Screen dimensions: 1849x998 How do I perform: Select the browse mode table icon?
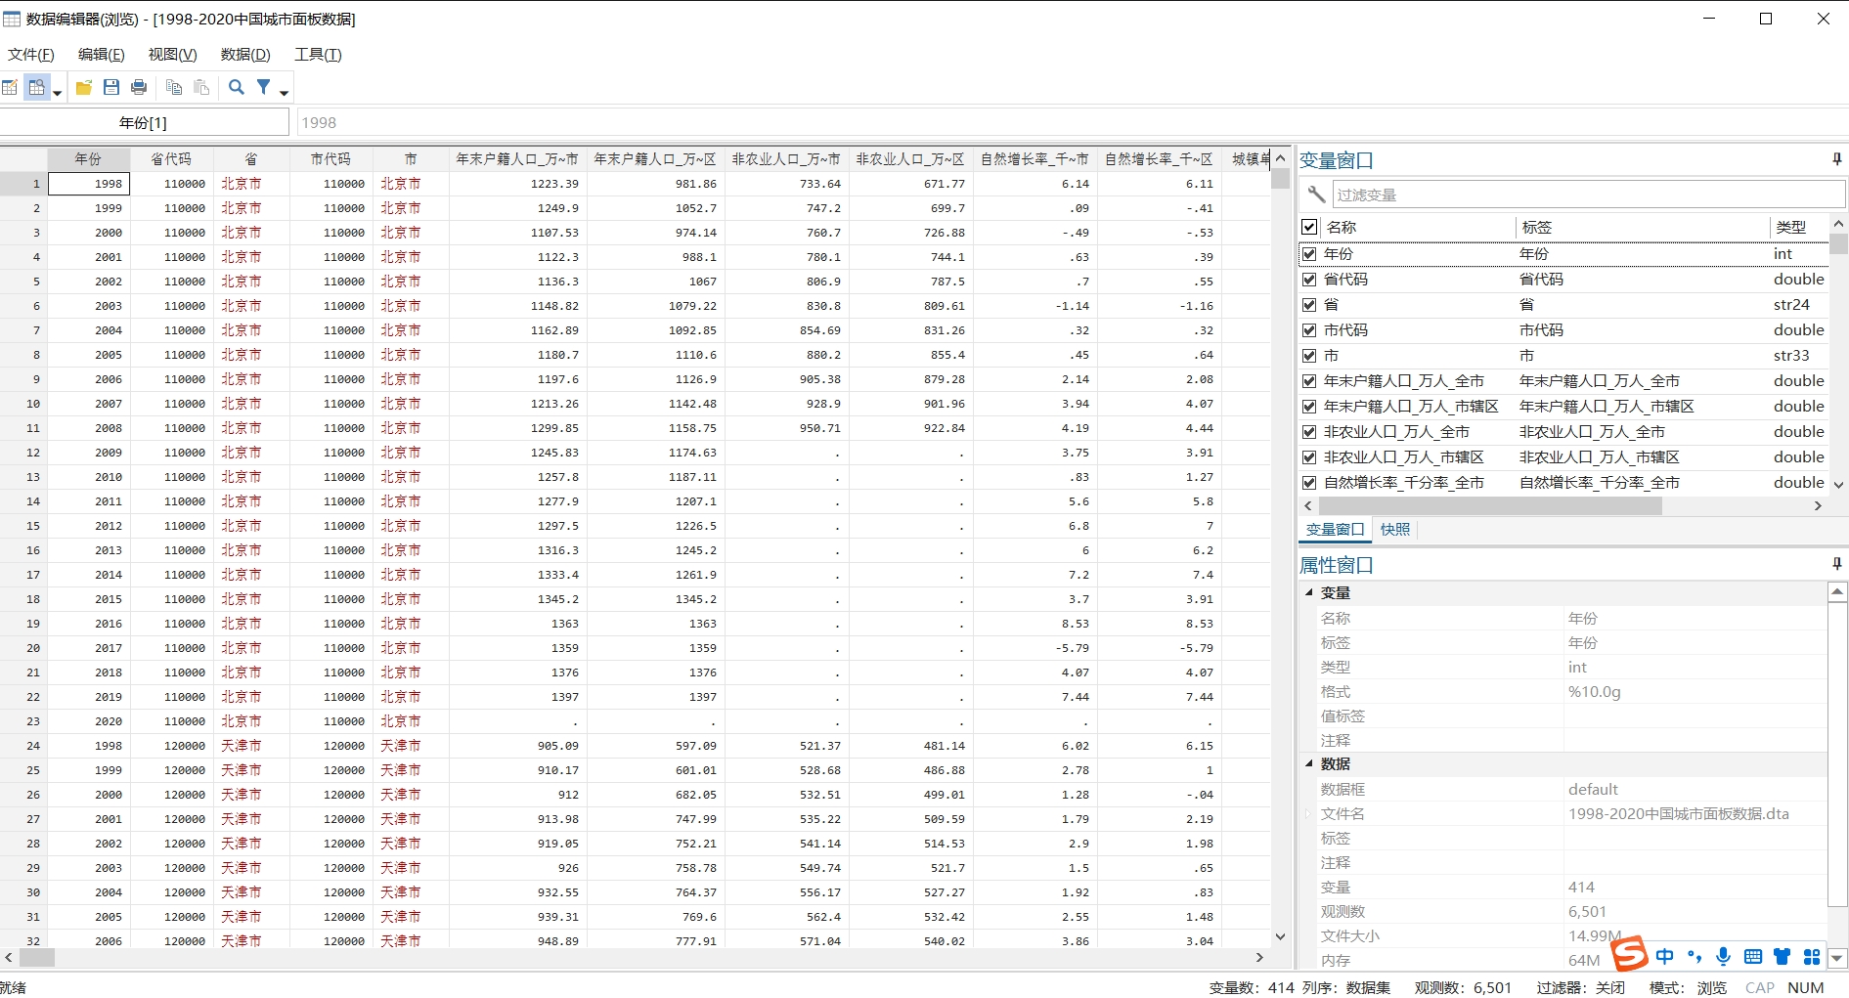[x=36, y=88]
